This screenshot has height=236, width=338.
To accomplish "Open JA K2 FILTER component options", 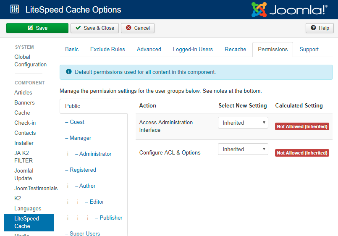I will 24,157.
